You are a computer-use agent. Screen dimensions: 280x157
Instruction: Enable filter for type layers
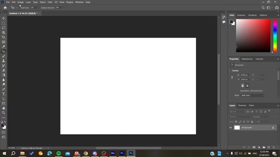(x=256, y=112)
